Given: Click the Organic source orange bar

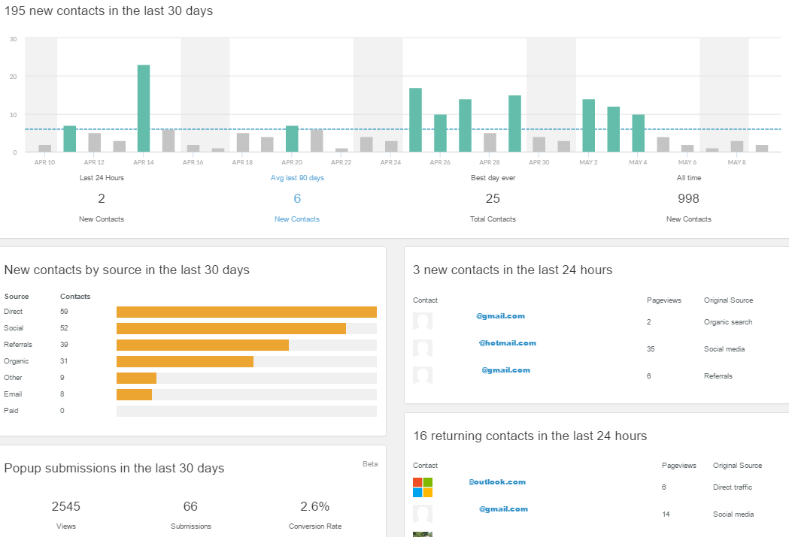Looking at the screenshot, I should [184, 361].
